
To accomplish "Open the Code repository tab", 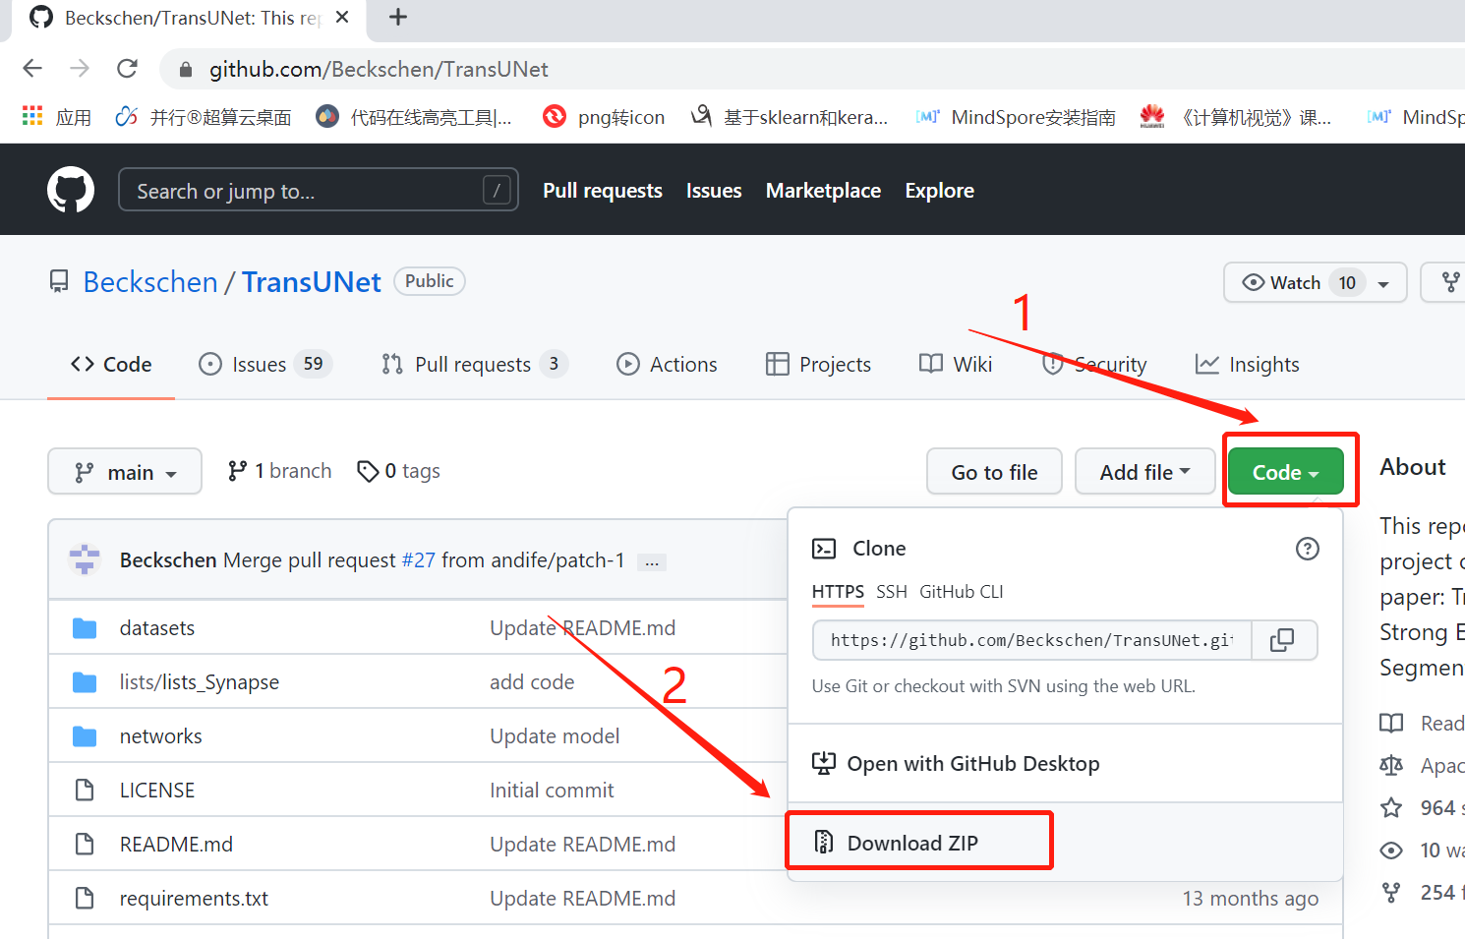I will (111, 365).
